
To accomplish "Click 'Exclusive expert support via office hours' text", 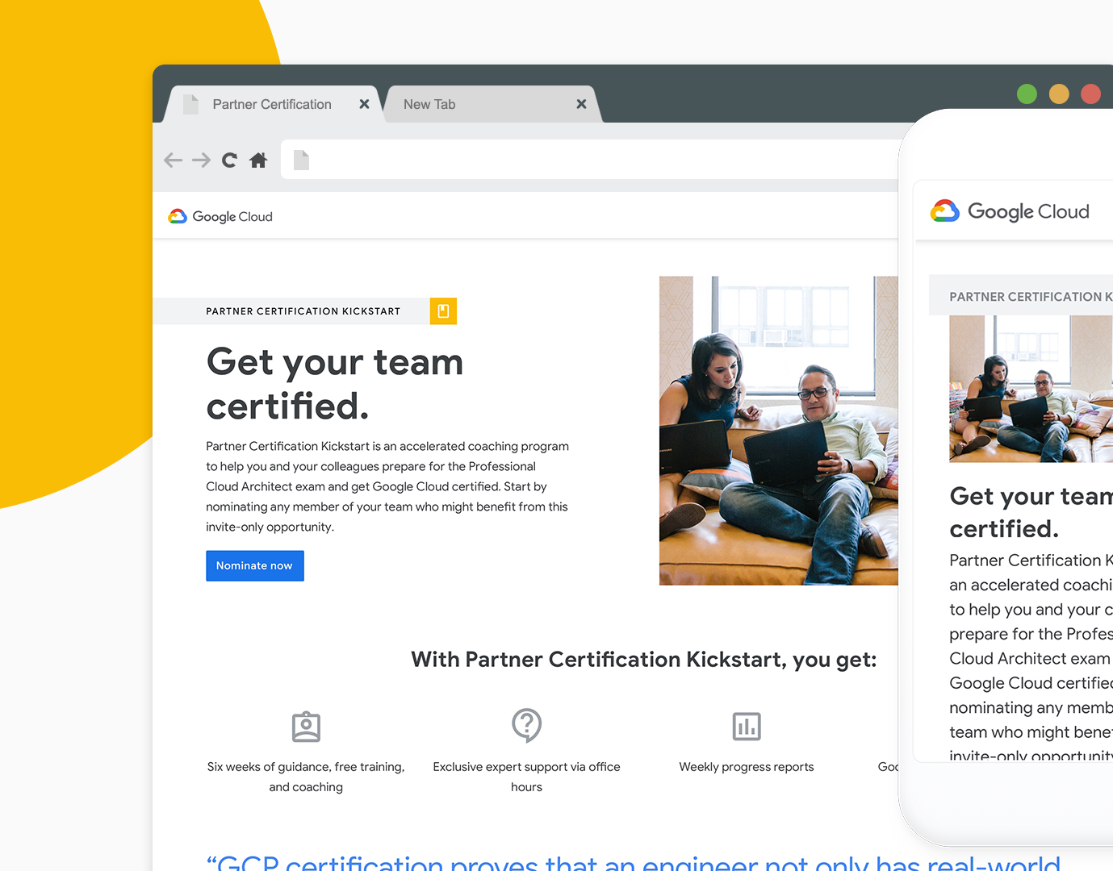I will (526, 777).
